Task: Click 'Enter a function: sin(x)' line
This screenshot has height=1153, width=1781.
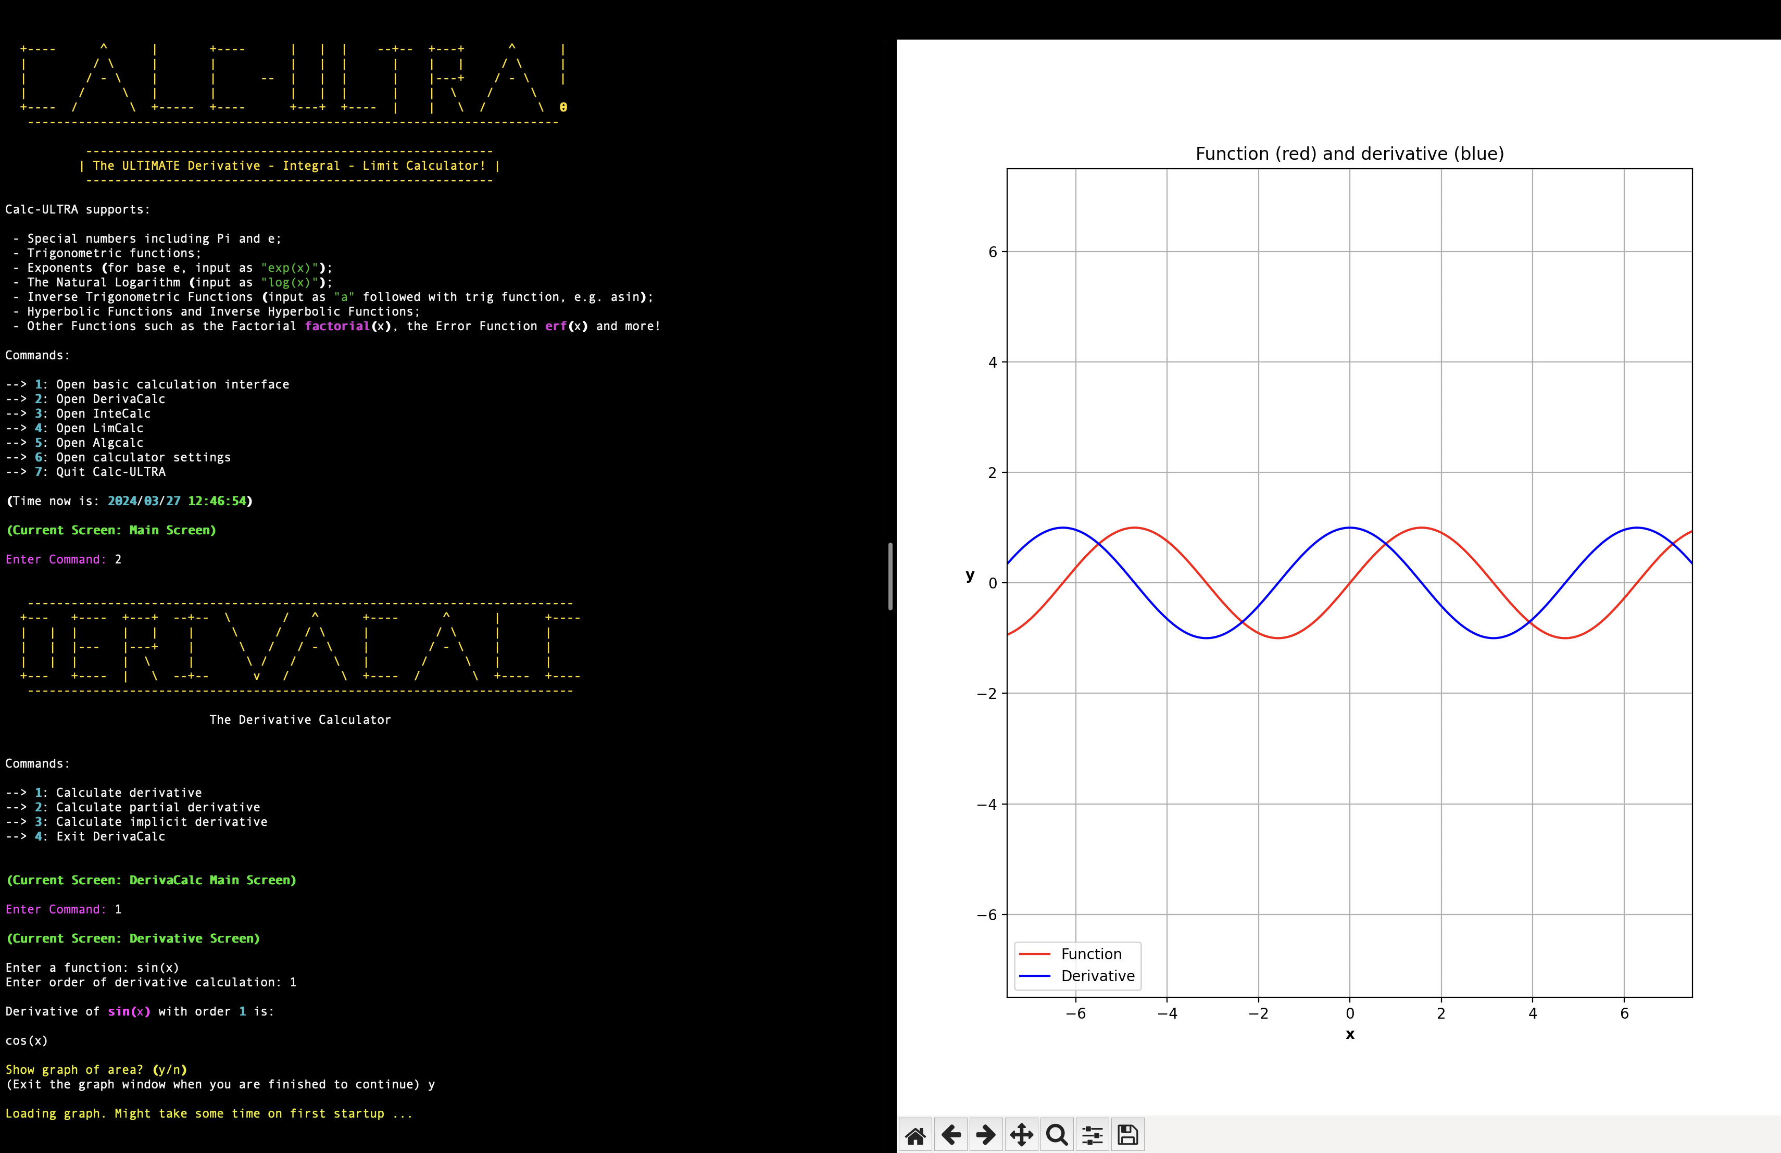Action: coord(92,968)
